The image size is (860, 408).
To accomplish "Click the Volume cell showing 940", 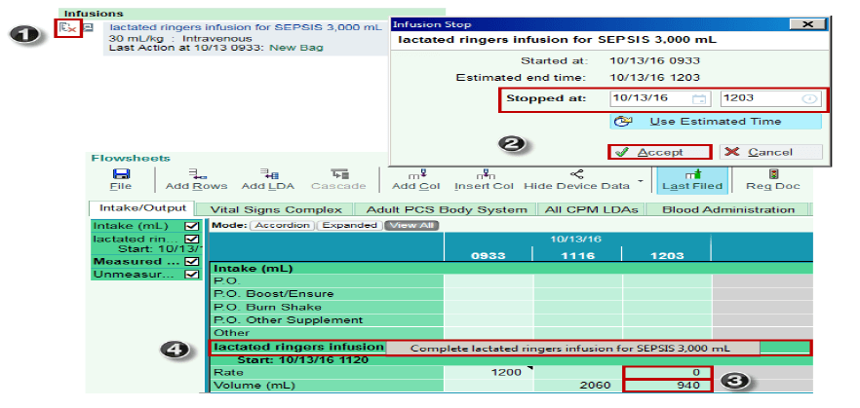I will (x=668, y=386).
